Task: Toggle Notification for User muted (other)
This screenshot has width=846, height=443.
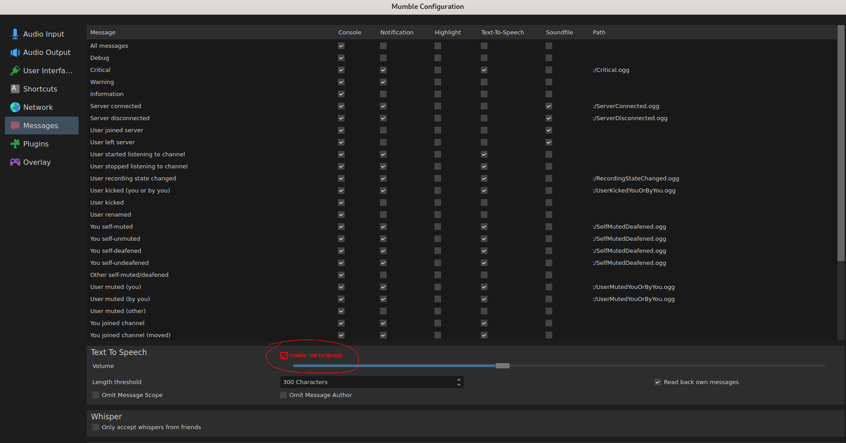Action: [x=383, y=311]
